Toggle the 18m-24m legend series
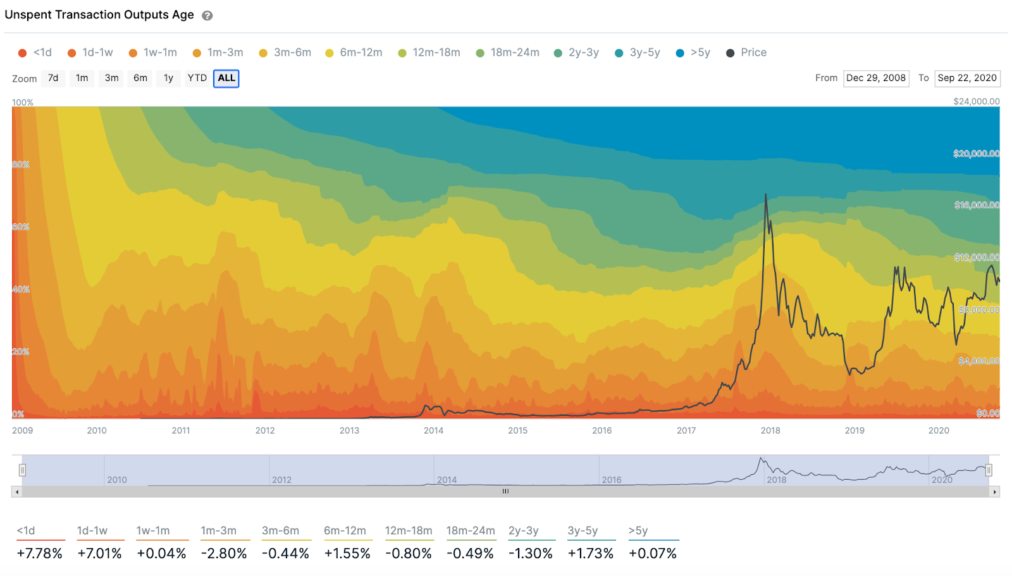1012x576 pixels. click(x=508, y=53)
